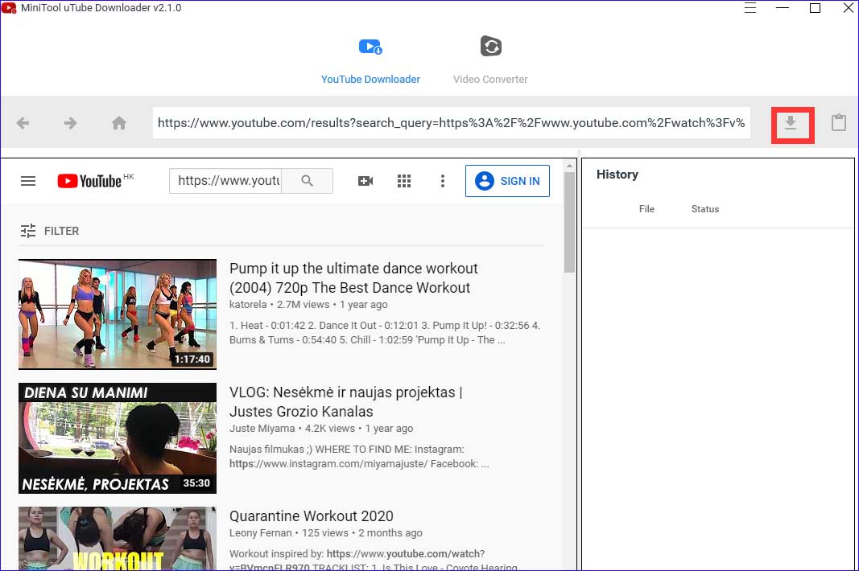Open YouTube guide hamburger menu
Screen dimensions: 859x571
(28, 181)
